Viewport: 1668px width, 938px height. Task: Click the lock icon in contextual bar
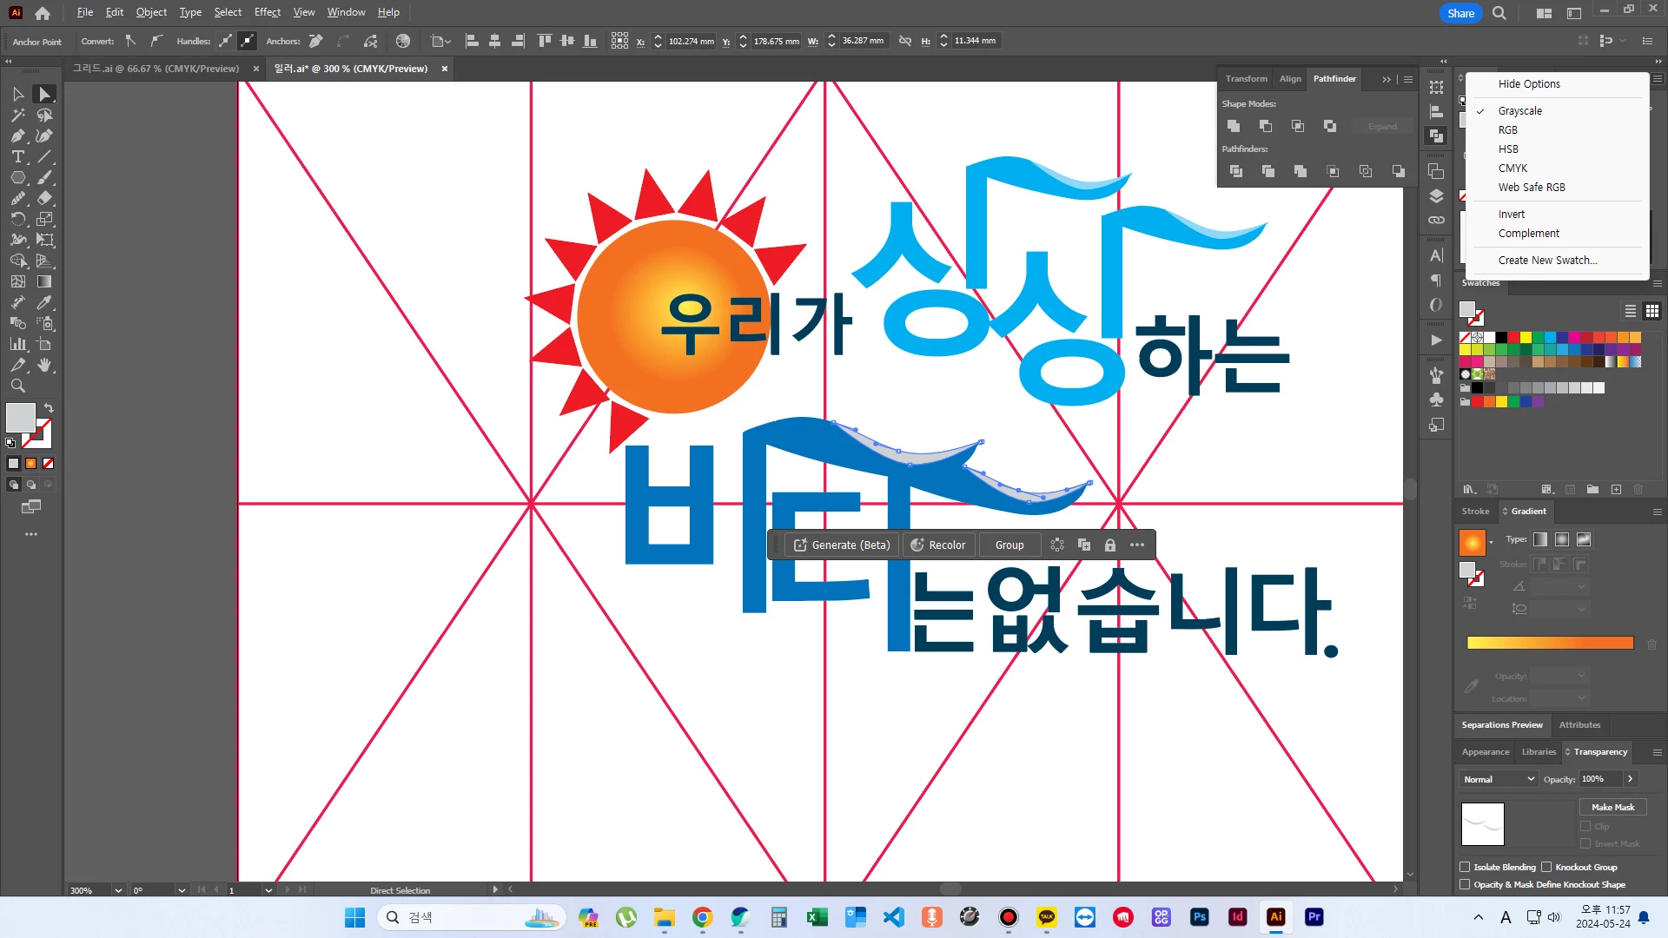(1109, 545)
